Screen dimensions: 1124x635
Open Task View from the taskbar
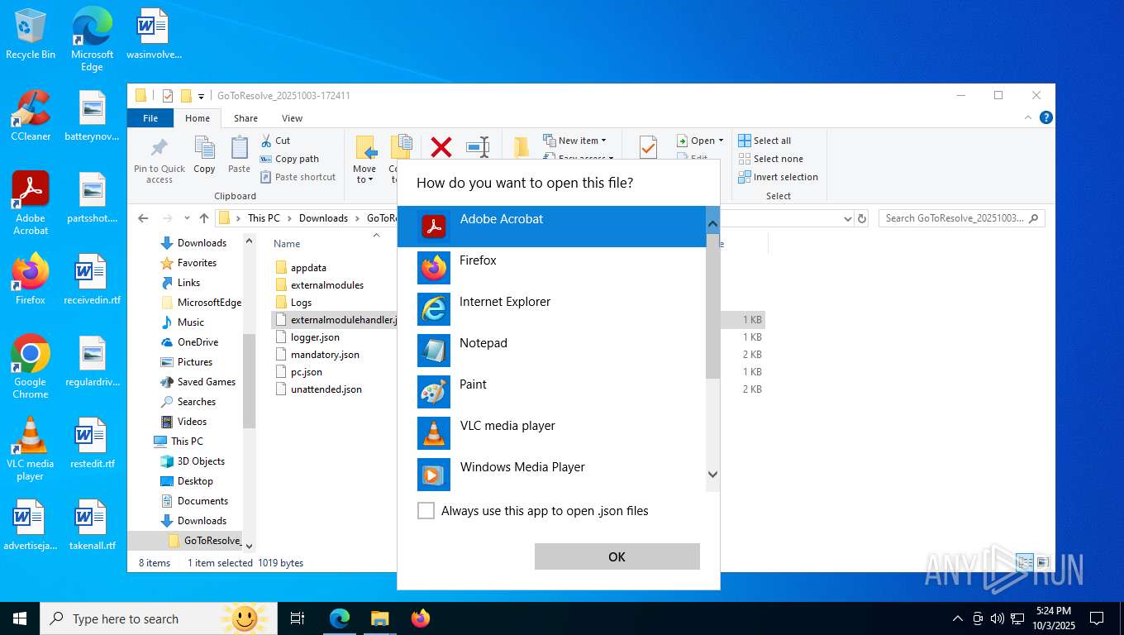coord(298,618)
